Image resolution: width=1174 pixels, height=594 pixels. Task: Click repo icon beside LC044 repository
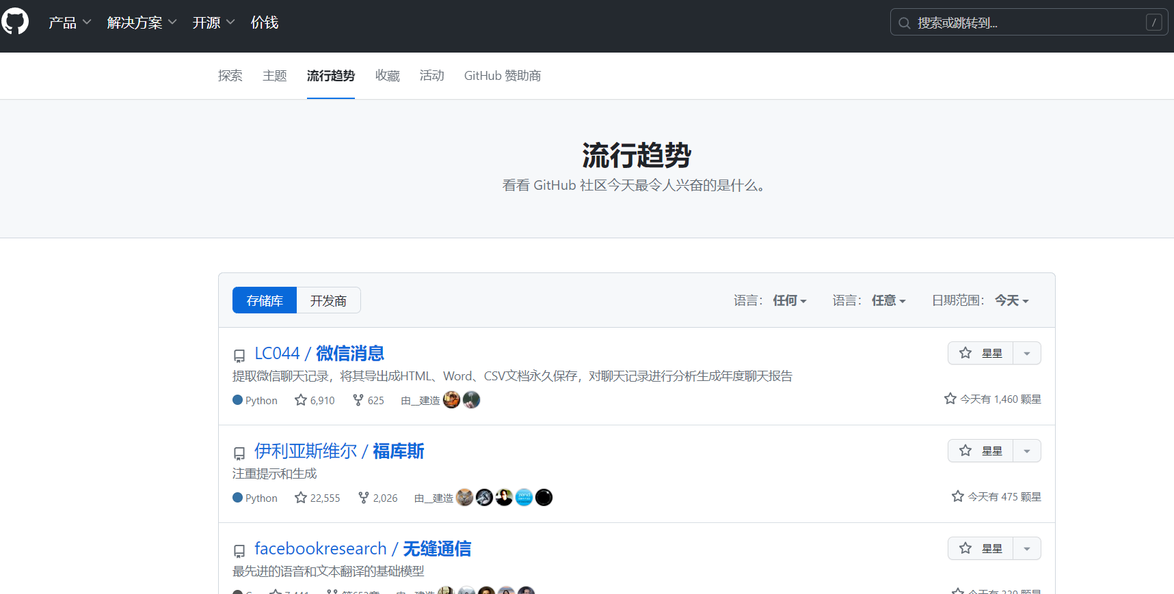tap(239, 356)
